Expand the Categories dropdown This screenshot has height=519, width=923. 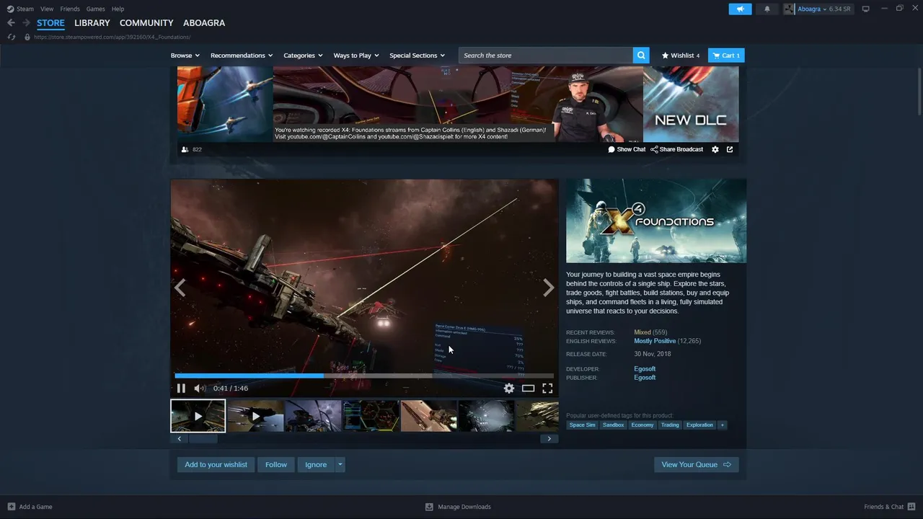(303, 55)
